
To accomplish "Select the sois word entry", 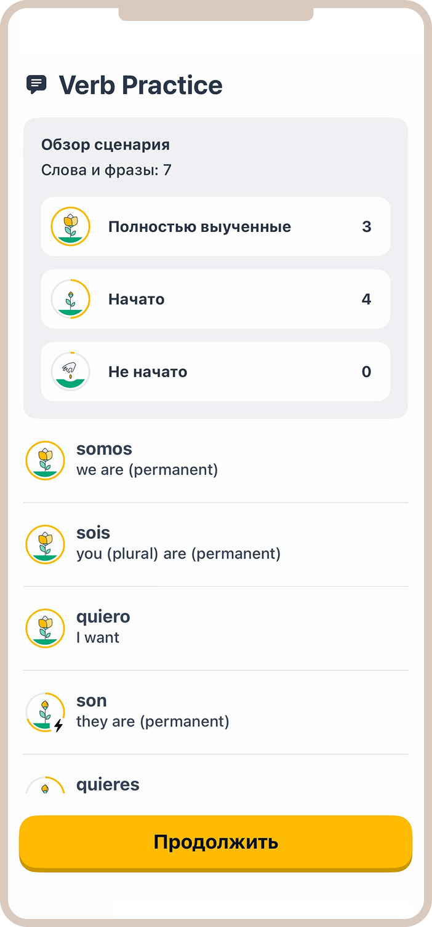I will 215,544.
